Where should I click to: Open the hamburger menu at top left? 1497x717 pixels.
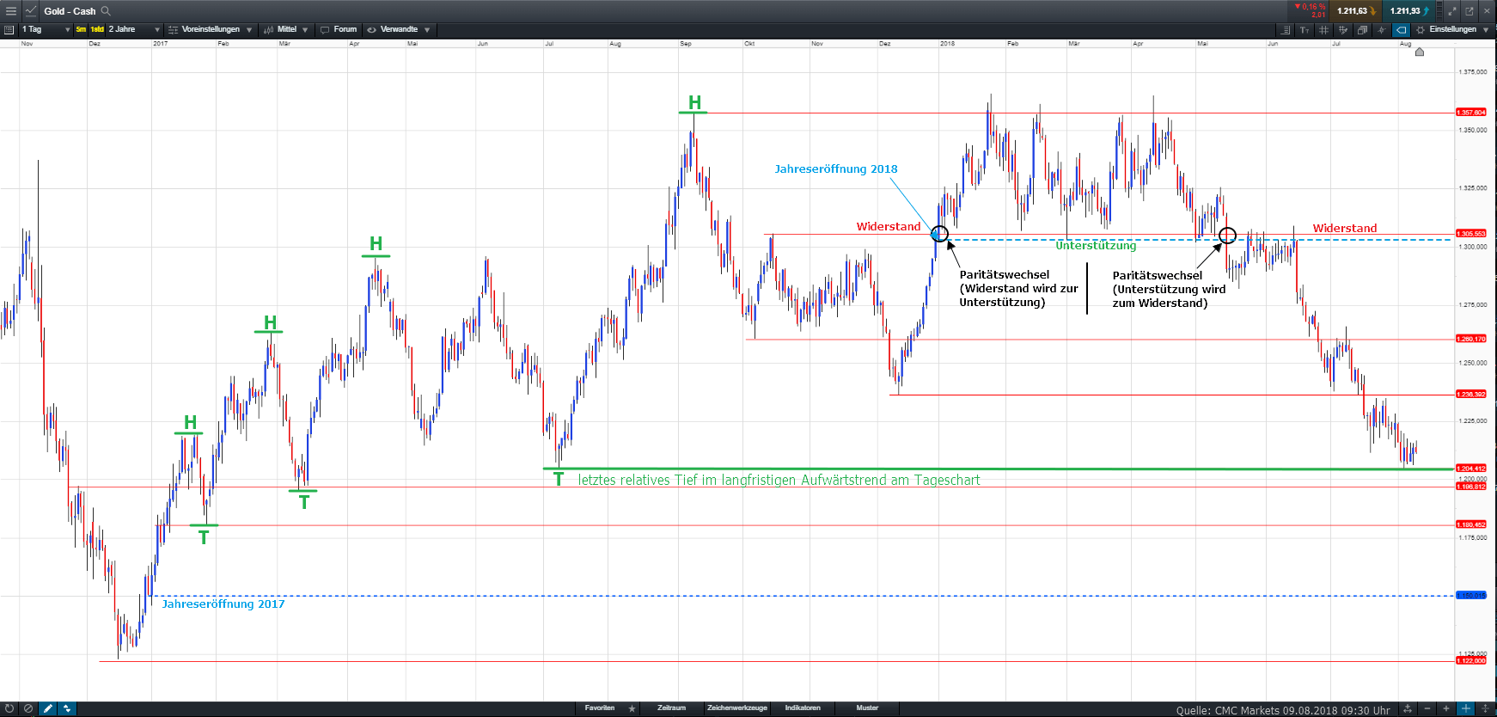click(10, 10)
